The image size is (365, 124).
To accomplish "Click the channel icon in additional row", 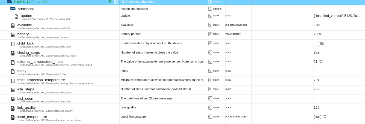I will pos(210,9).
